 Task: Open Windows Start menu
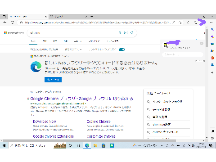click(4, 145)
